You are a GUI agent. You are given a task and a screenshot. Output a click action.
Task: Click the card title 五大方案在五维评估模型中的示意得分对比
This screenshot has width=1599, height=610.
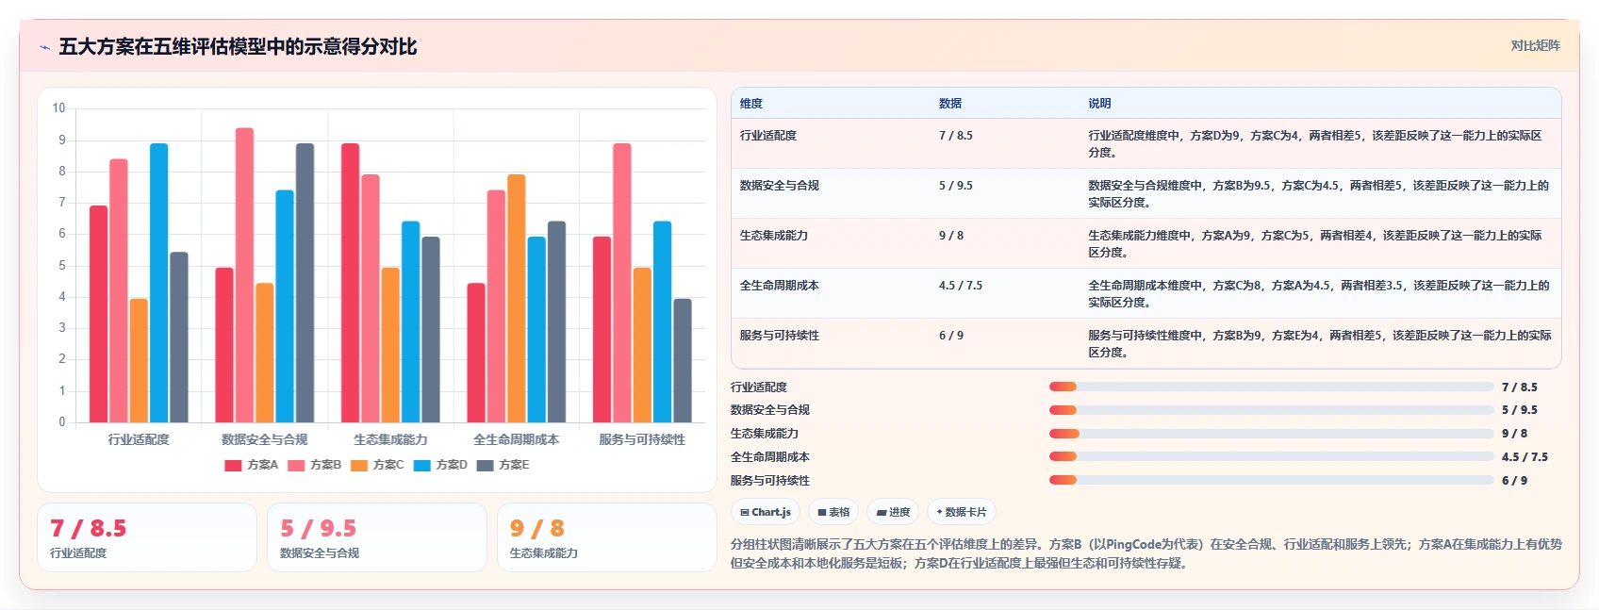(x=238, y=46)
